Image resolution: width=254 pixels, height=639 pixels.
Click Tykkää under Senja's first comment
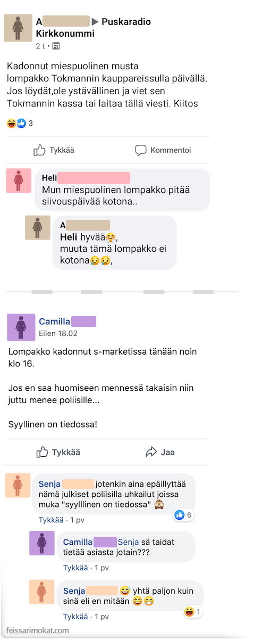click(x=51, y=519)
